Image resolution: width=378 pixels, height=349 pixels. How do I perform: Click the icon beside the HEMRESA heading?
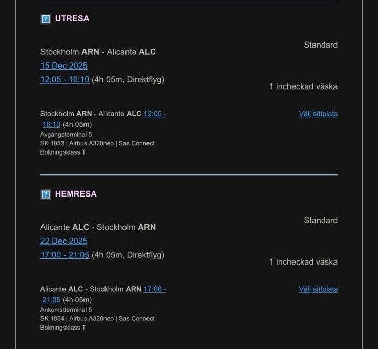tap(46, 194)
